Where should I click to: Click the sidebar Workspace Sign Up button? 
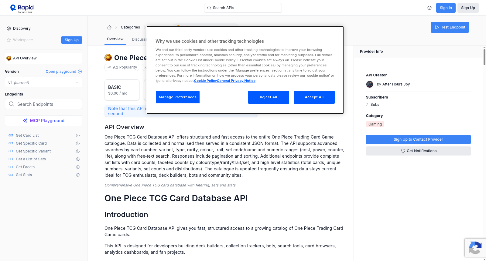pos(72,40)
